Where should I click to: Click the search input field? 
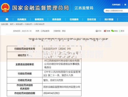click(116, 11)
